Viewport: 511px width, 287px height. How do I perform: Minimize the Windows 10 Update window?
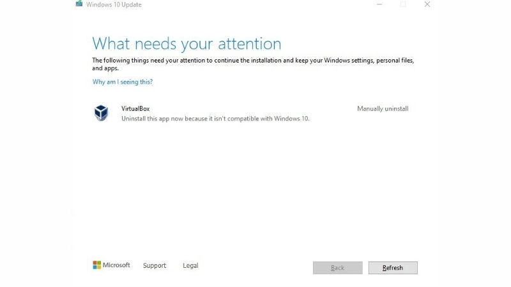click(379, 4)
